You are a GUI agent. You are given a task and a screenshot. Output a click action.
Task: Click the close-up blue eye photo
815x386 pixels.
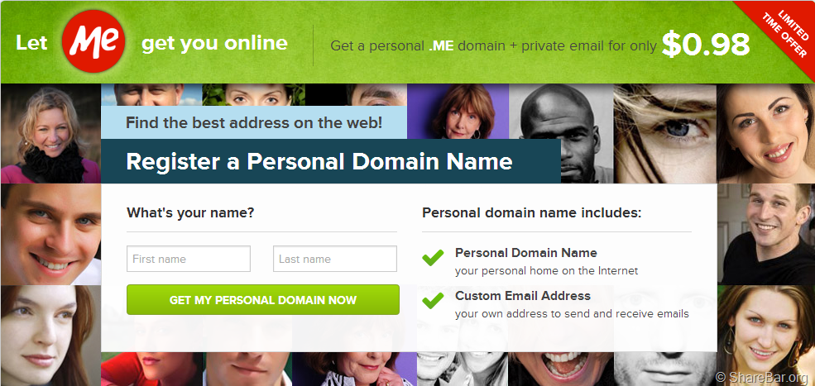(x=664, y=134)
